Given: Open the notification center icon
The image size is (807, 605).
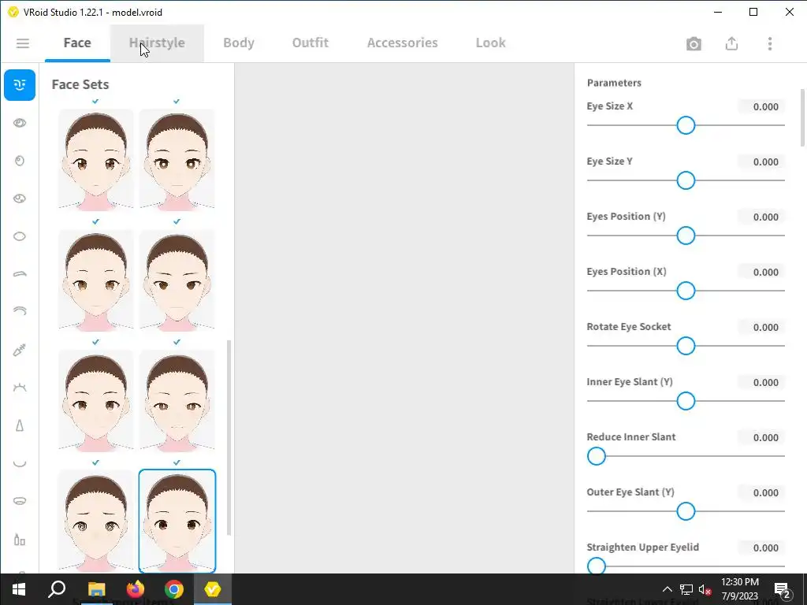Looking at the screenshot, I should tap(782, 589).
